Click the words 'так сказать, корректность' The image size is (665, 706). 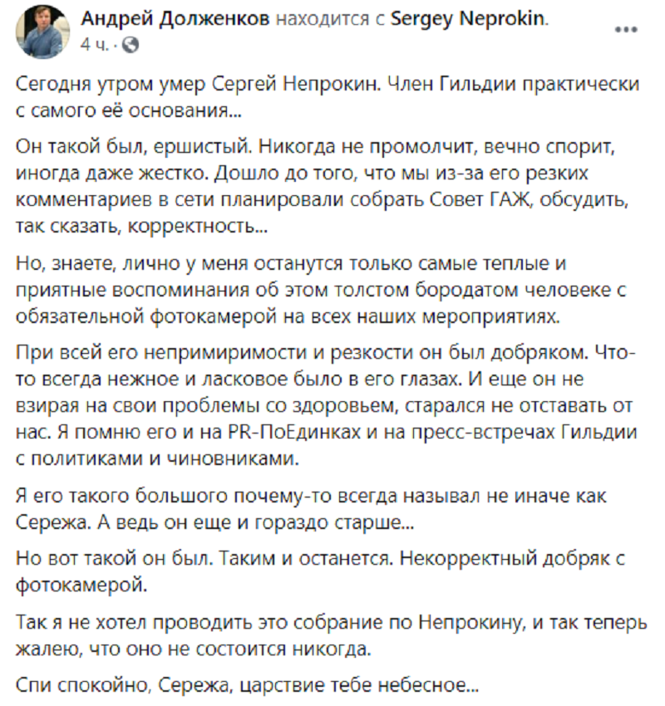click(141, 227)
